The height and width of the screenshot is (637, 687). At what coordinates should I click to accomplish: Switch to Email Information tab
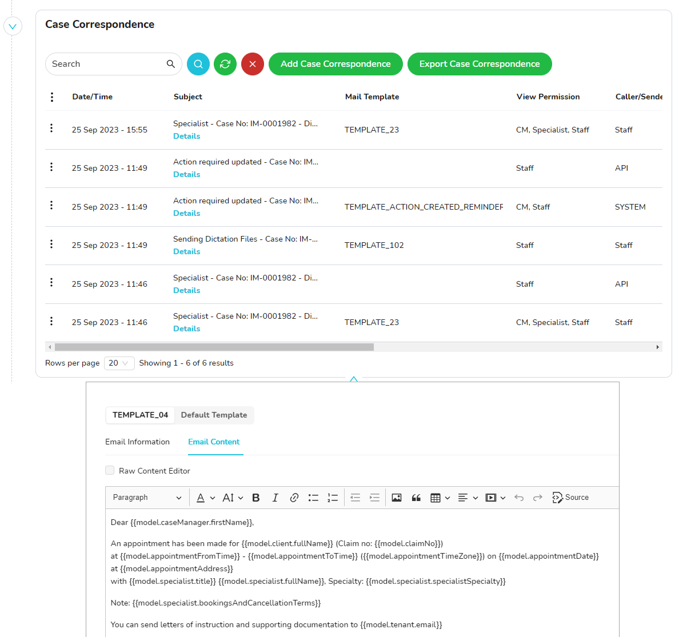(x=137, y=442)
